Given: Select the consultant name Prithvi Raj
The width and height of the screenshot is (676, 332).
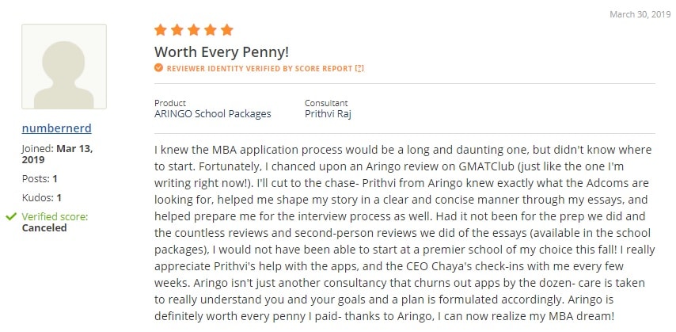Looking at the screenshot, I should click(328, 113).
